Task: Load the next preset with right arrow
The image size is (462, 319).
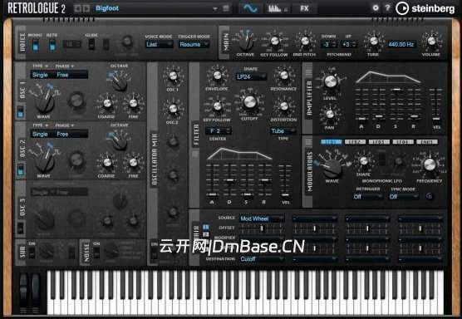Action: tap(86, 8)
